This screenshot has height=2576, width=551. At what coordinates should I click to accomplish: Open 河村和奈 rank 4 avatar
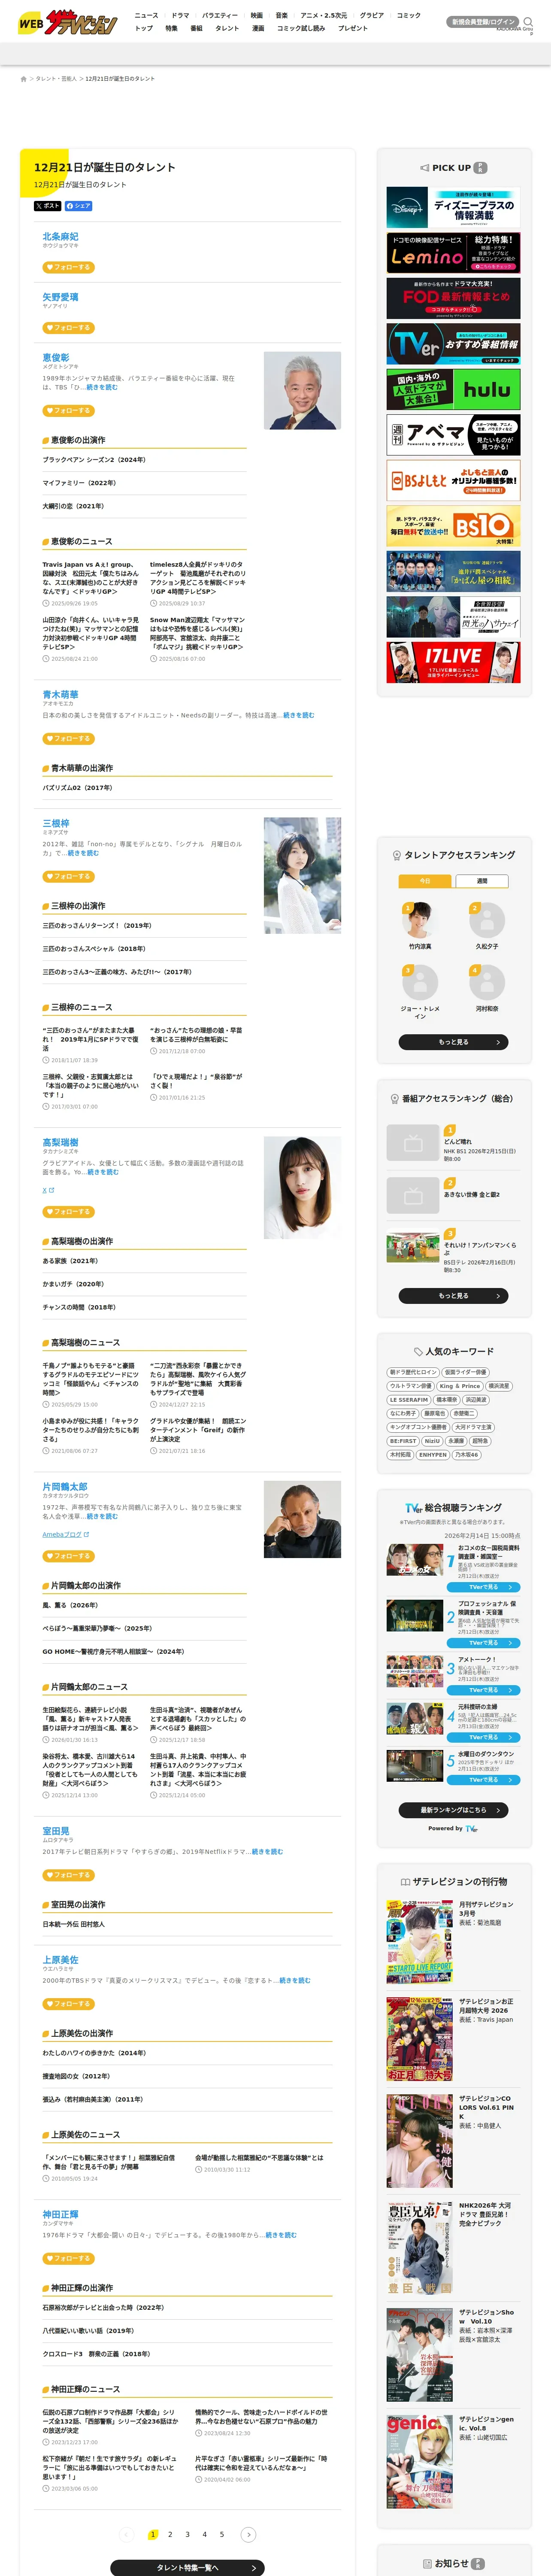(487, 982)
